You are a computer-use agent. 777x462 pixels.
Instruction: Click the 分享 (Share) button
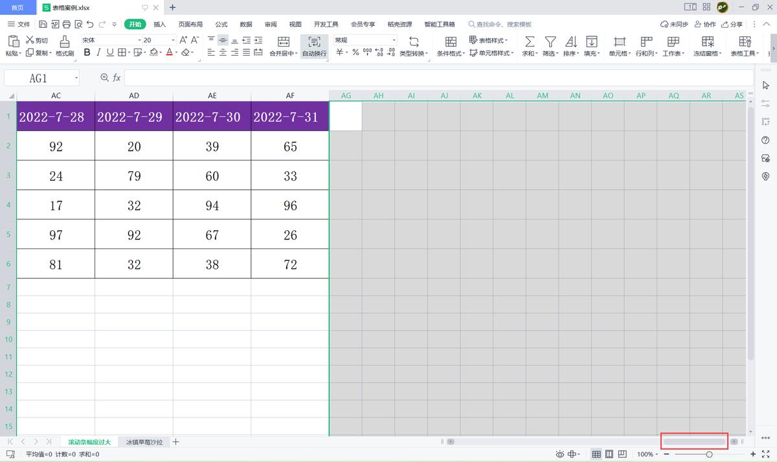click(732, 24)
